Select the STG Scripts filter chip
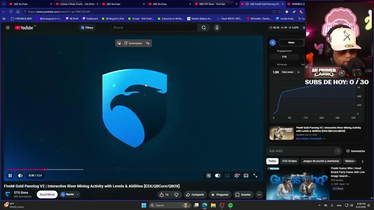Screen dimensions: 374x210 [x=290, y=161]
